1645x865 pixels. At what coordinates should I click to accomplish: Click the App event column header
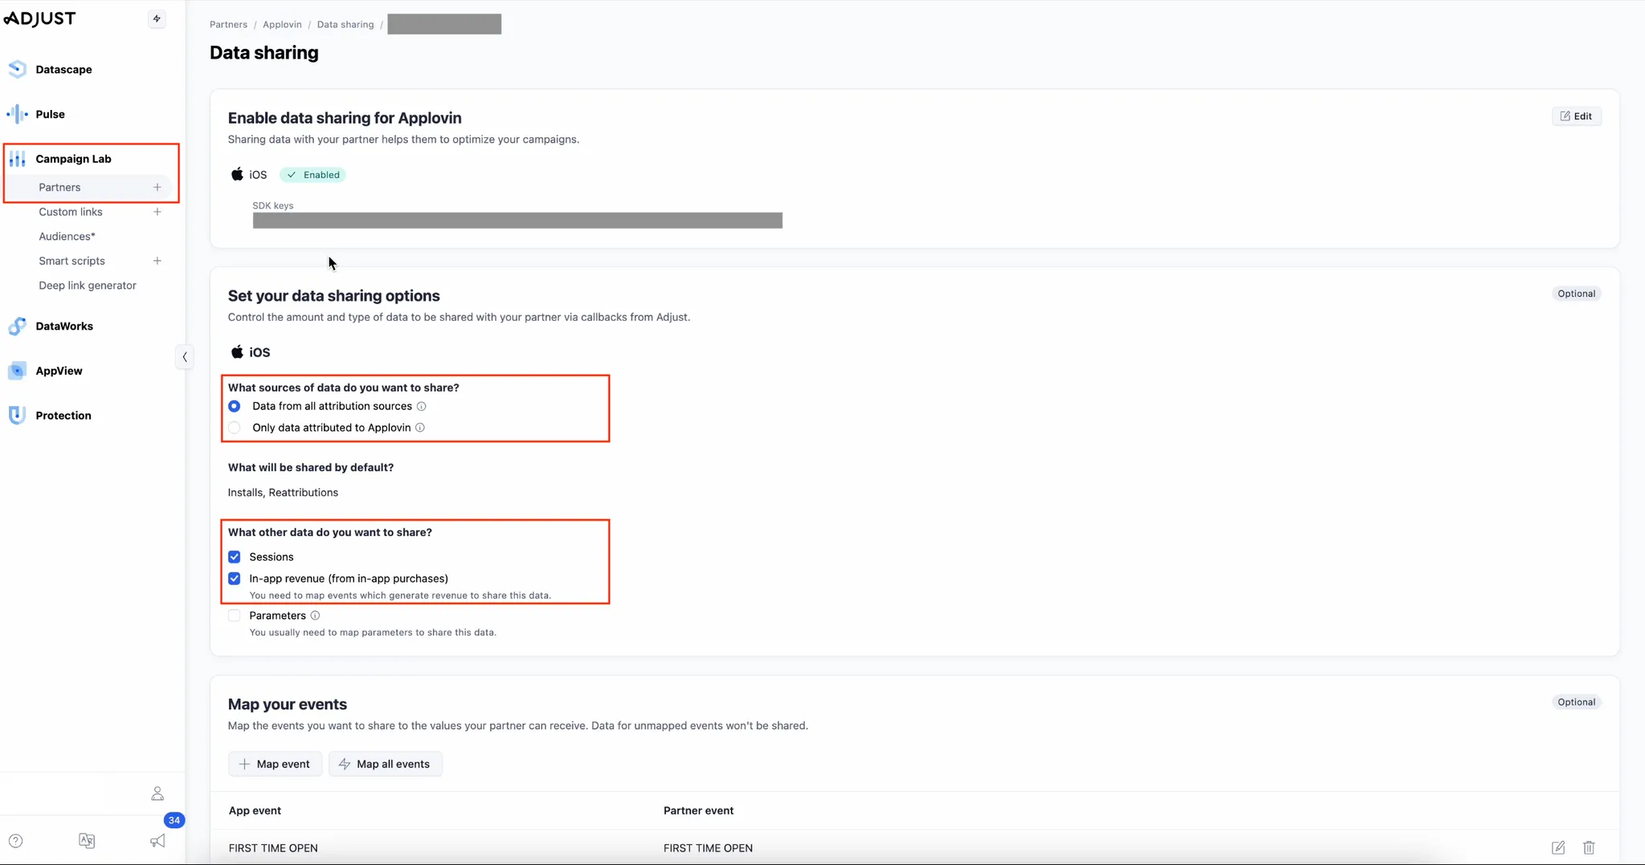[x=255, y=810]
